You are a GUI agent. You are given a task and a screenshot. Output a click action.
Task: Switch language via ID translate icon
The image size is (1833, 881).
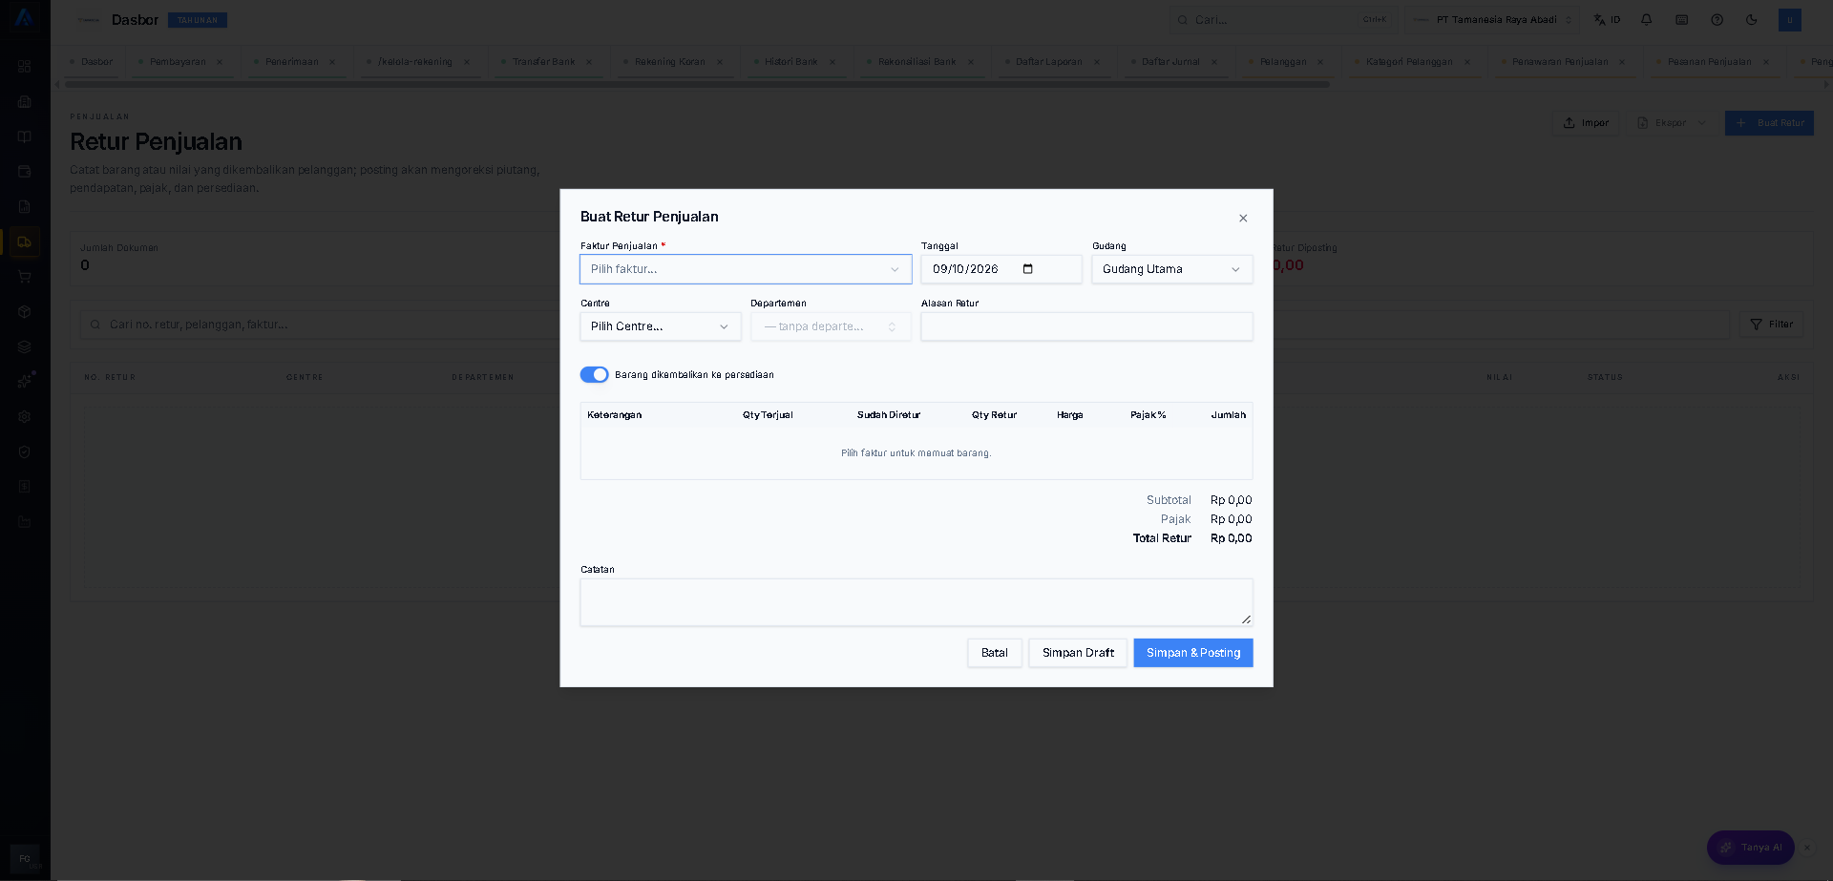[x=1608, y=20]
